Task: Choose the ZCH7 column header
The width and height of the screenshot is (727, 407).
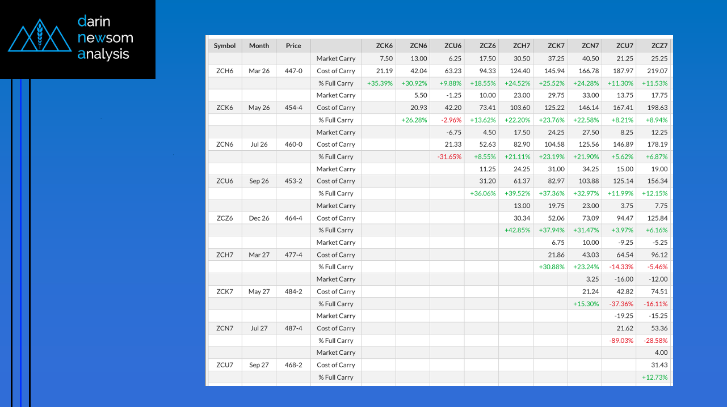Action: (521, 46)
